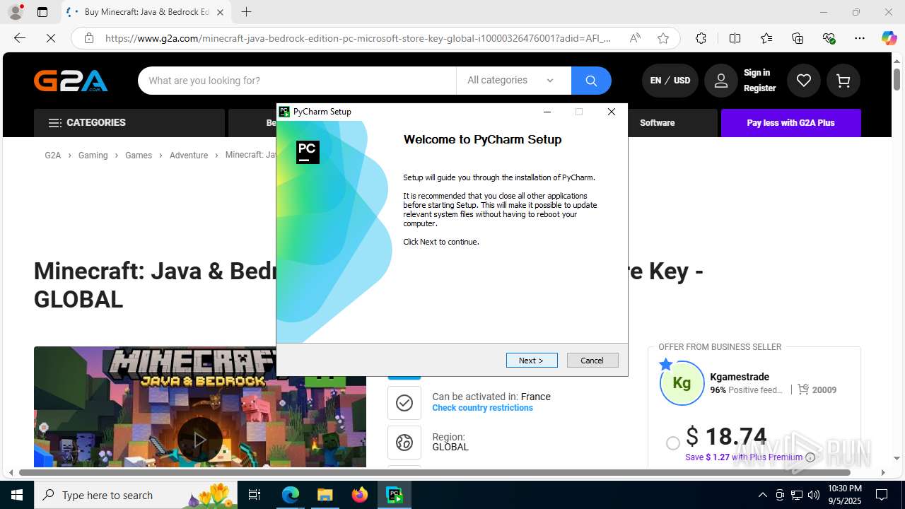Open Edge Settings and more menu
905x509 pixels.
click(860, 38)
